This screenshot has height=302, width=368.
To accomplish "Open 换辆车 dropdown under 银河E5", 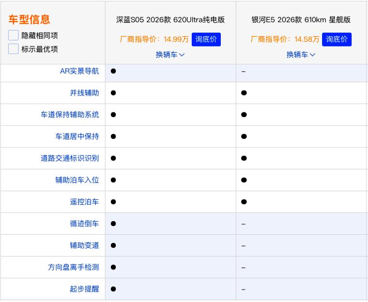I will click(x=301, y=55).
